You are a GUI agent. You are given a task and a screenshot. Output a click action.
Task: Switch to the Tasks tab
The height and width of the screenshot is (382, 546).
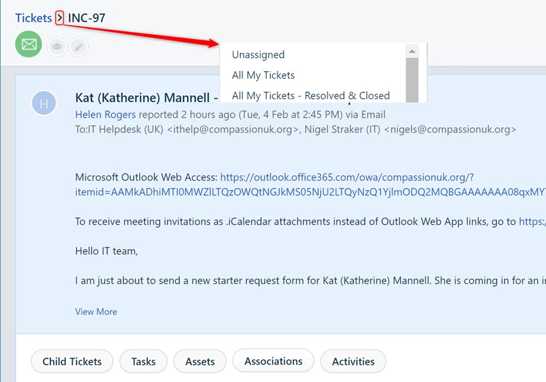[143, 362]
